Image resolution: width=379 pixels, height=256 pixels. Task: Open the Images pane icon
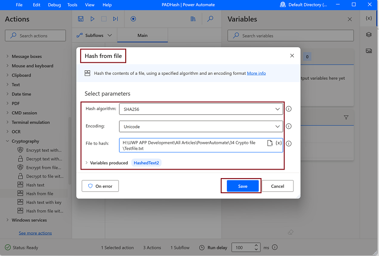[x=369, y=51]
